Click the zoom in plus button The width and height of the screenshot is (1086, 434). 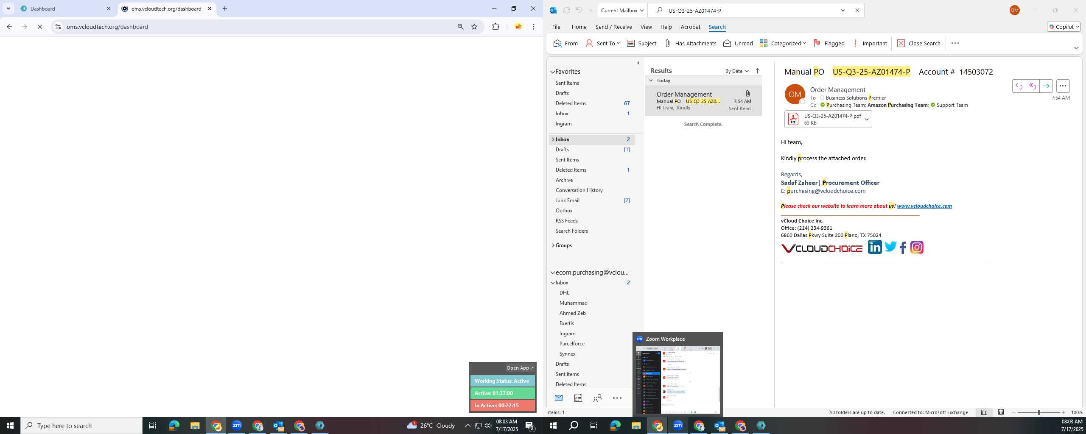click(x=1064, y=412)
